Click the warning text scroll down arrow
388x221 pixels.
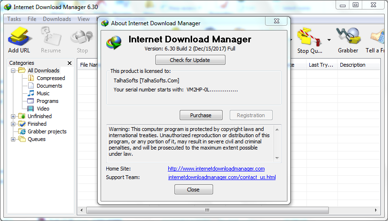[x=277, y=158]
